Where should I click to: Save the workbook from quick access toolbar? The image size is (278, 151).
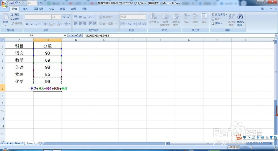(12, 3)
